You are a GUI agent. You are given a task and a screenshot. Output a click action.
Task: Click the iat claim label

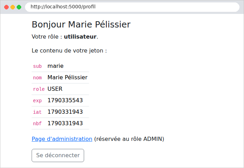37,112
